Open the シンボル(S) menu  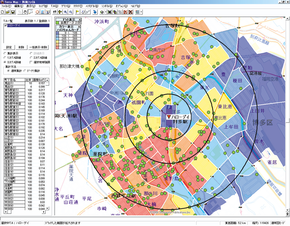[107, 6]
